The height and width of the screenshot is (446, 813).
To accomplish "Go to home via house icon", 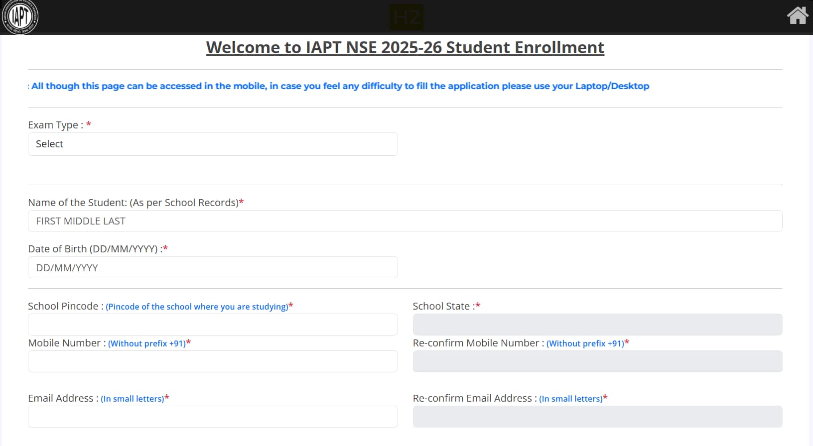I will tap(797, 15).
